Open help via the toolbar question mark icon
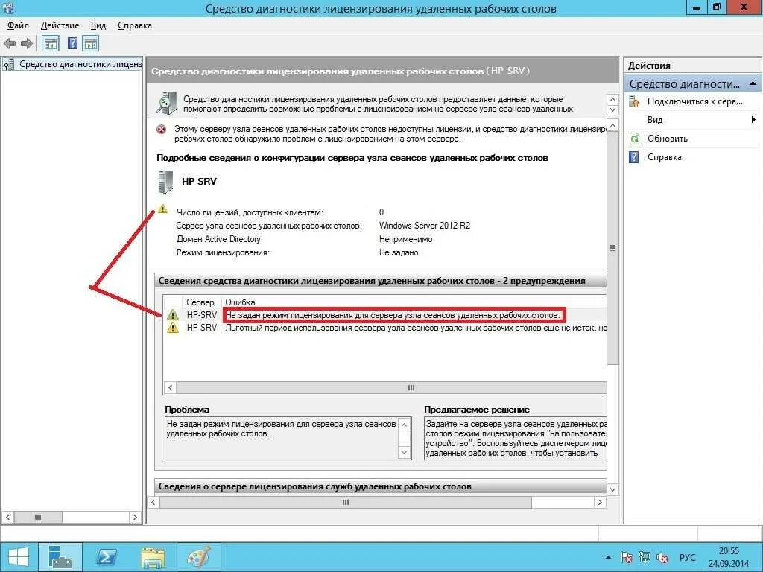 tap(72, 44)
